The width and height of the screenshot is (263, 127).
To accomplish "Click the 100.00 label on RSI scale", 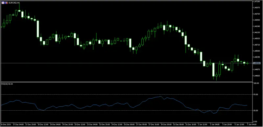I will coord(257,83).
